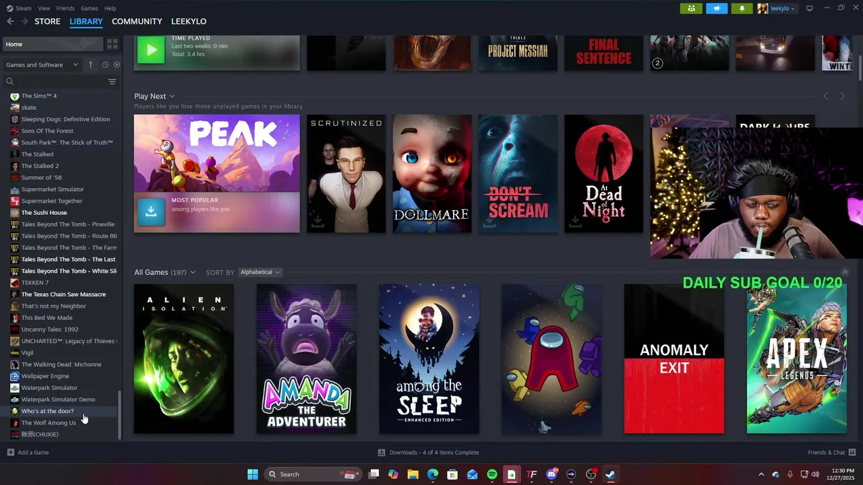Click the taskbar Search box
Image resolution: width=863 pixels, height=485 pixels.
[x=312, y=474]
